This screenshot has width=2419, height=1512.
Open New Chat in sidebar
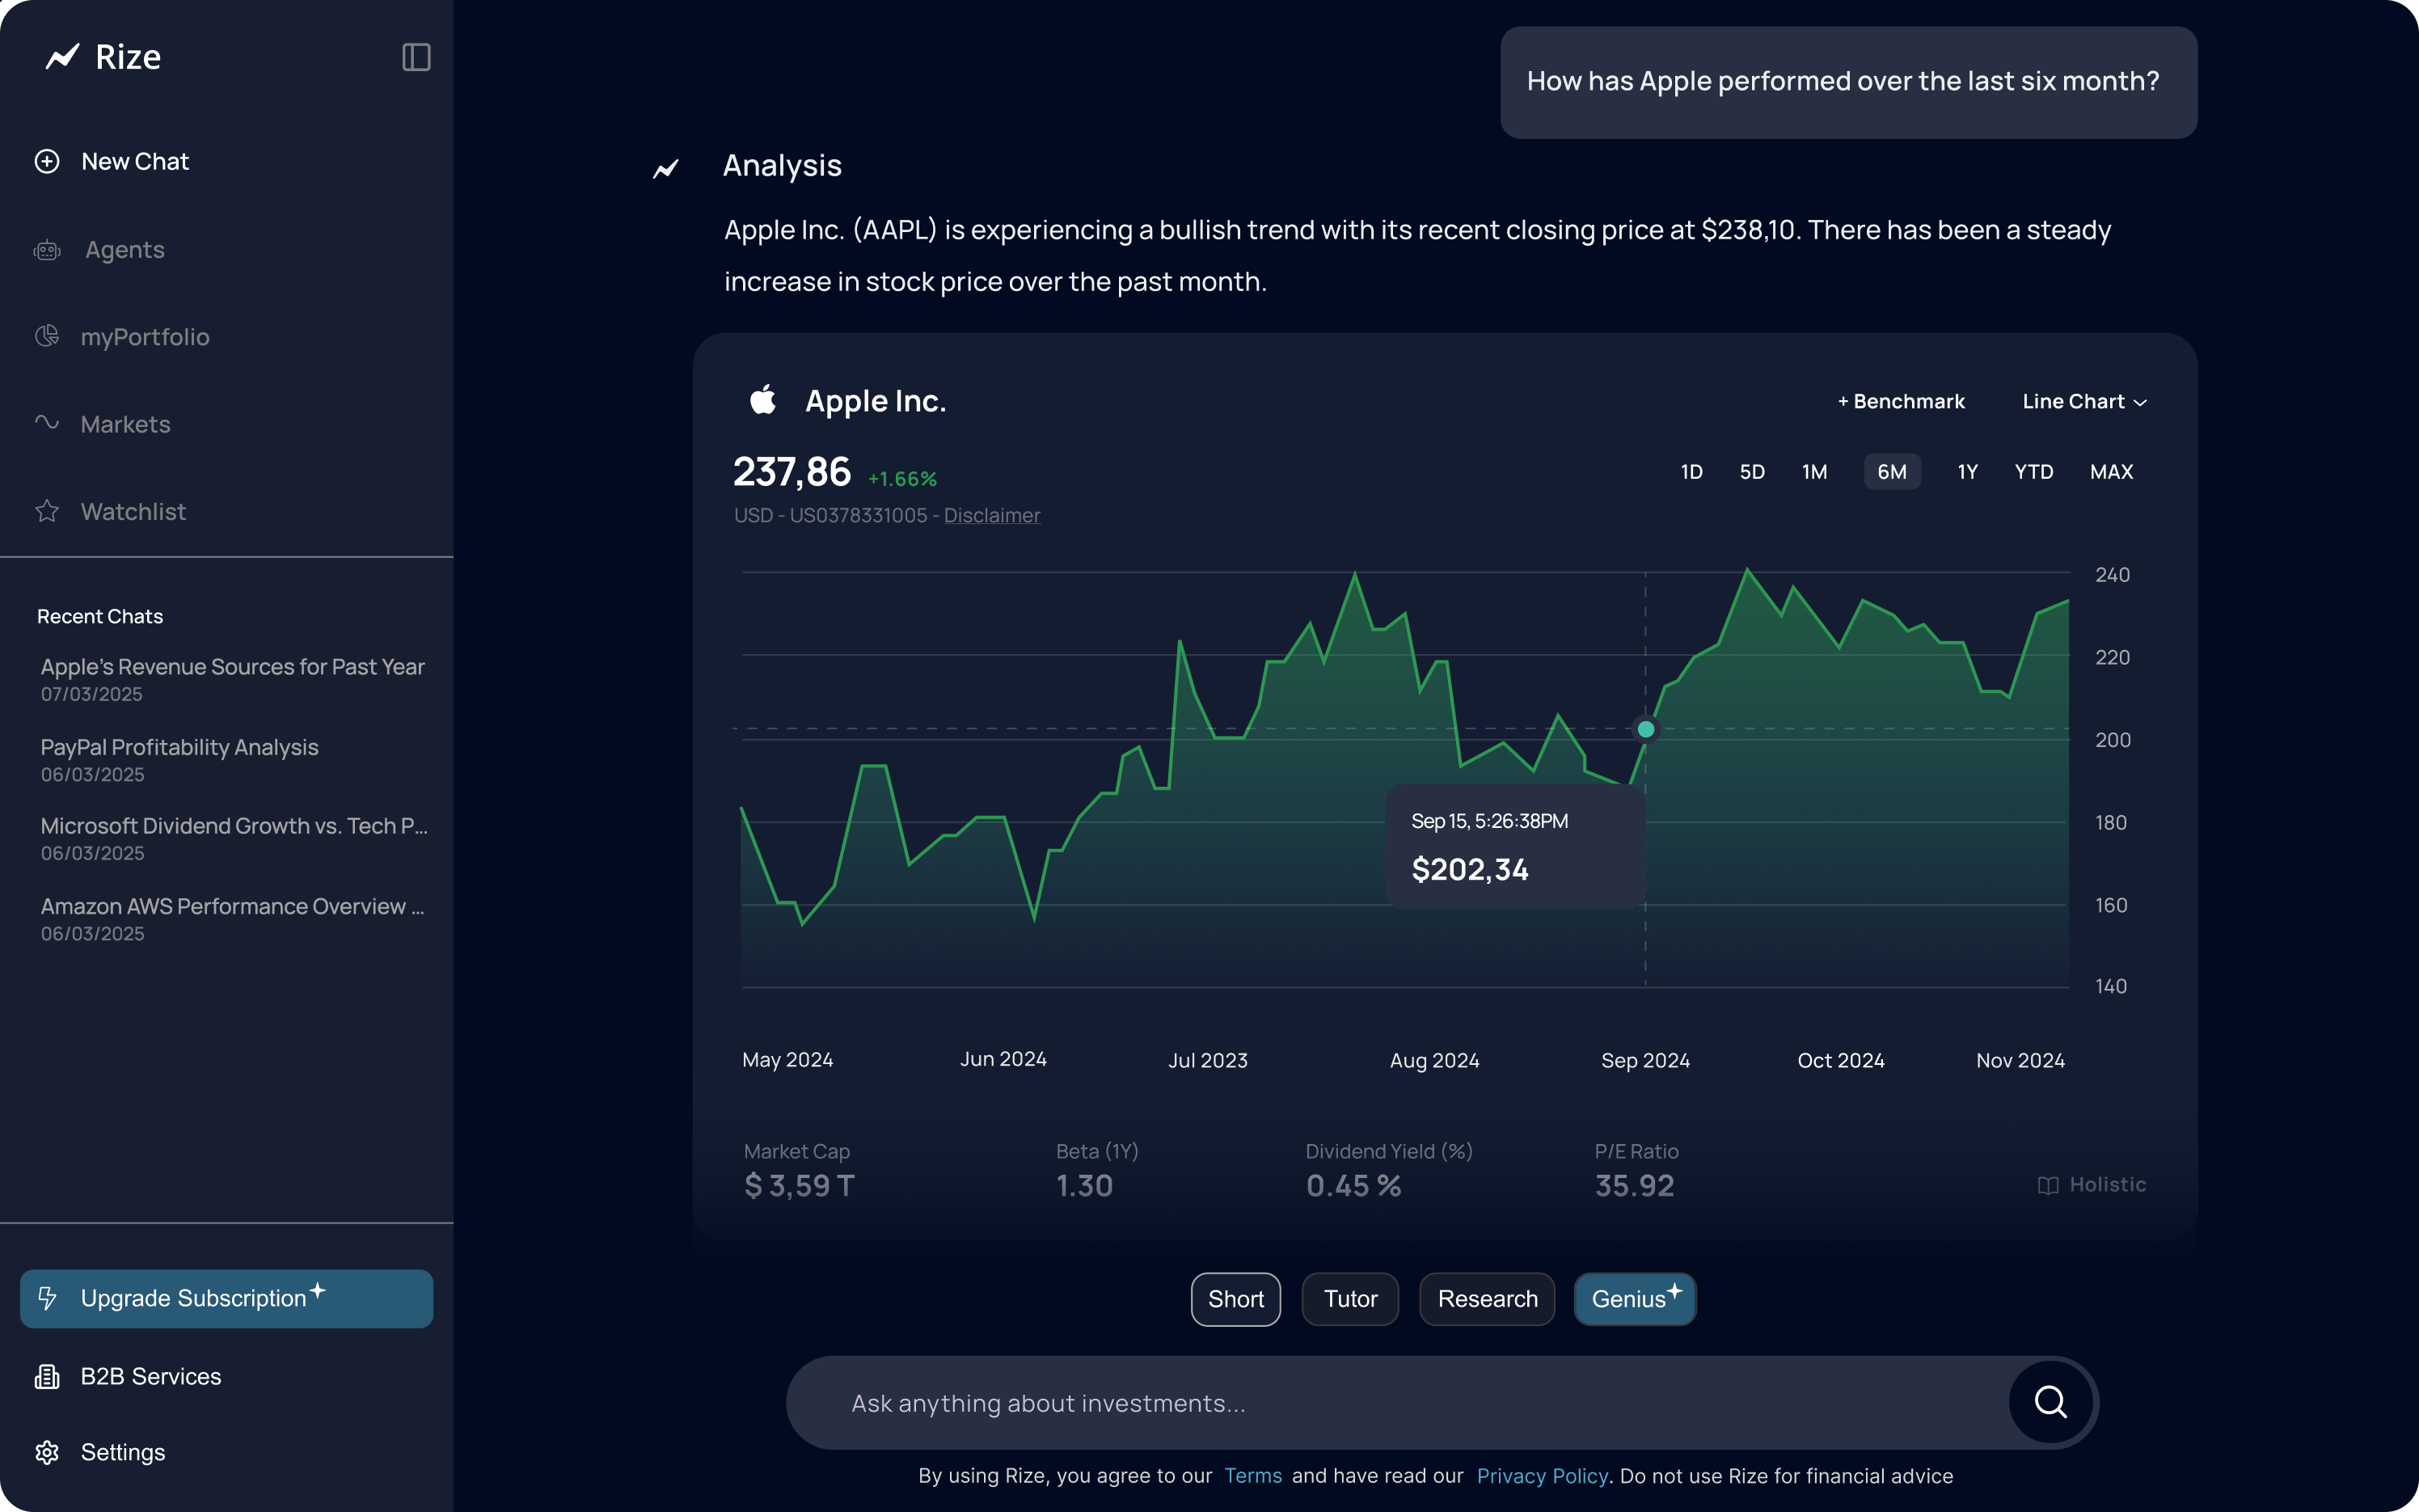click(x=134, y=160)
